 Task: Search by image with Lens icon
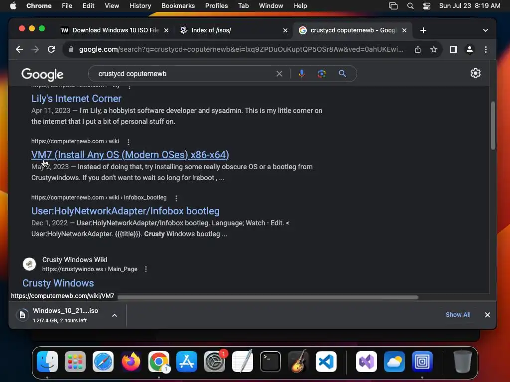[x=321, y=74]
